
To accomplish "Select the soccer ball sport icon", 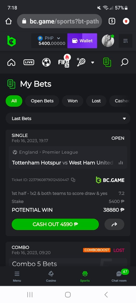I will coord(46,62).
